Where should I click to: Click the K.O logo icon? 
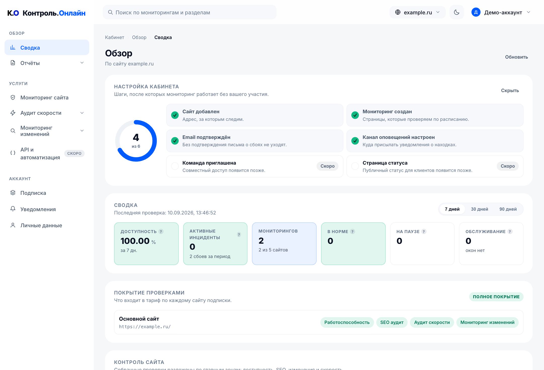[x=13, y=13]
